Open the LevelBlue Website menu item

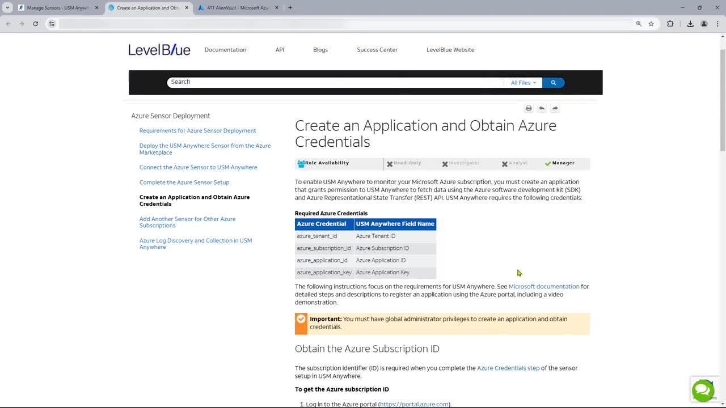pyautogui.click(x=450, y=50)
